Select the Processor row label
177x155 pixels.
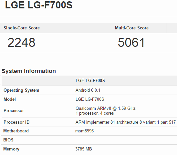pyautogui.click(x=14, y=110)
